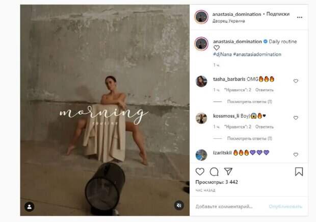The height and width of the screenshot is (222, 316).
Task: Expand replies under the kossmoss_li comment
Action: 250,138
